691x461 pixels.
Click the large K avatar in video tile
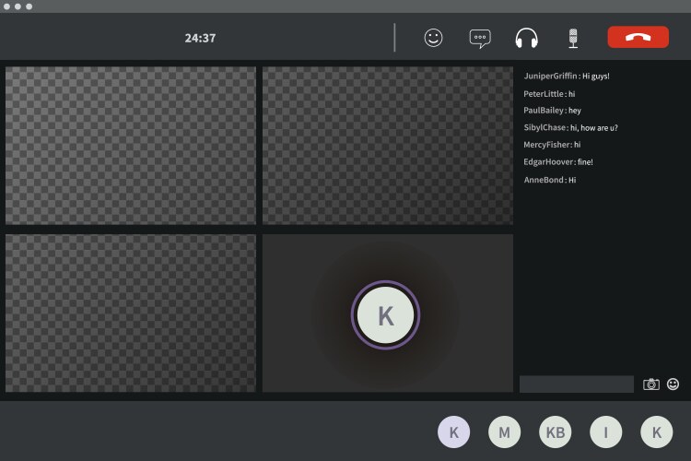point(385,315)
